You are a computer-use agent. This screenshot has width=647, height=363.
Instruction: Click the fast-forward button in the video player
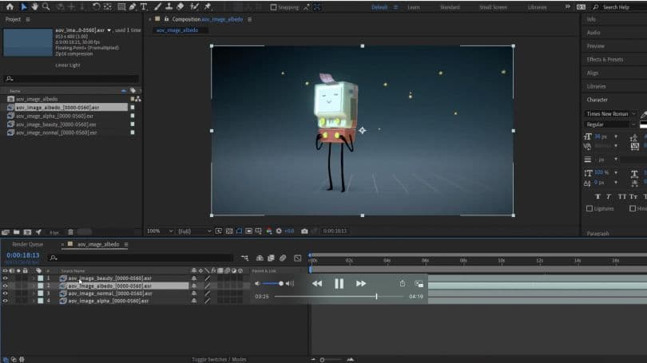click(x=361, y=283)
